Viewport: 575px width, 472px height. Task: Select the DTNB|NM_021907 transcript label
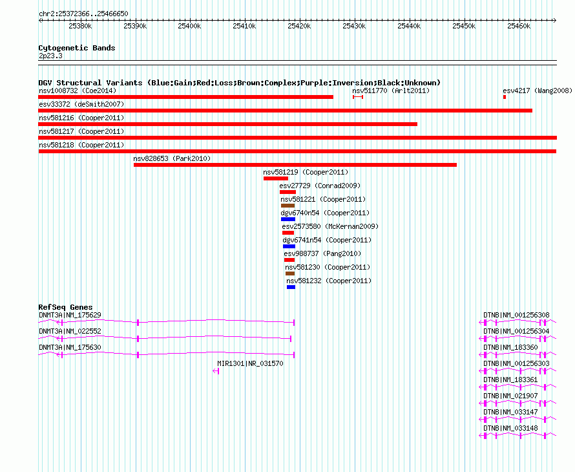(510, 396)
